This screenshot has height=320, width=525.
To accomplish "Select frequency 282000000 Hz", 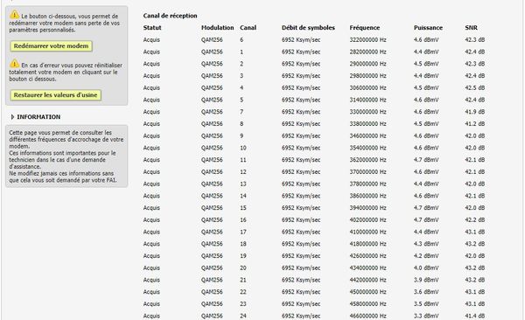I will (368, 52).
